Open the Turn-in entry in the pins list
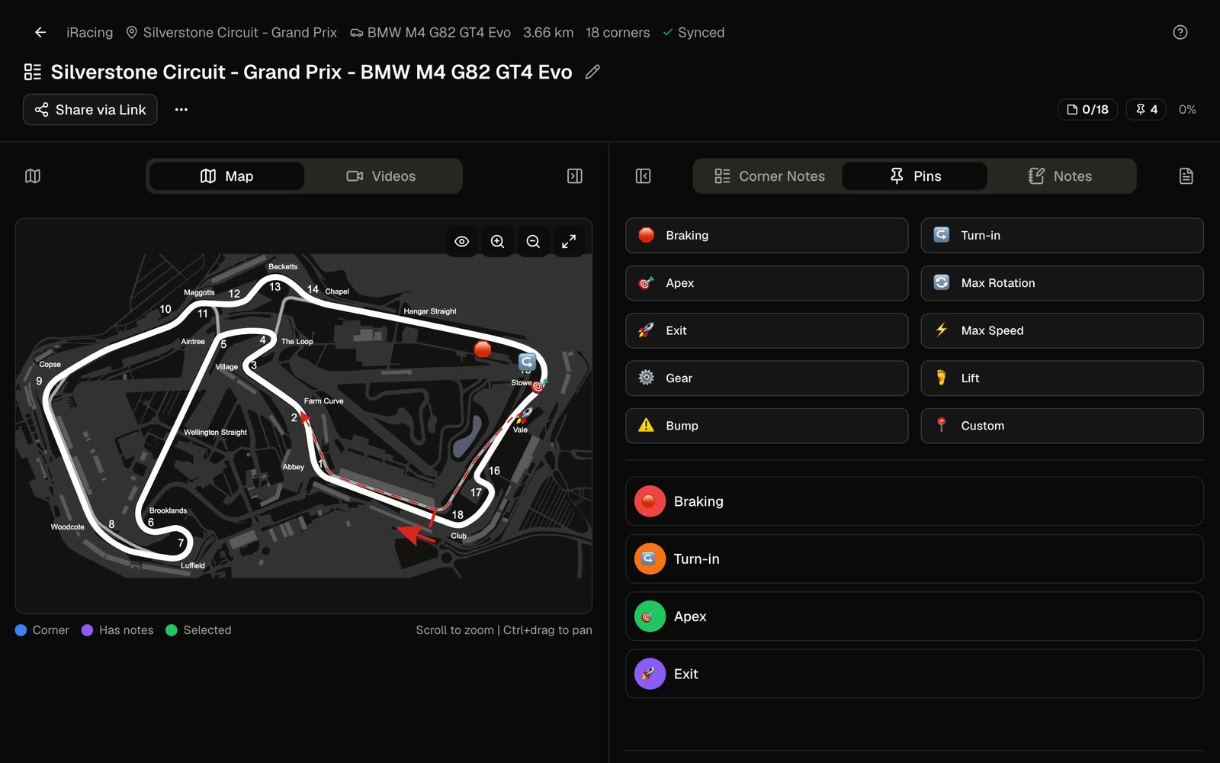Viewport: 1220px width, 763px height. click(x=914, y=559)
